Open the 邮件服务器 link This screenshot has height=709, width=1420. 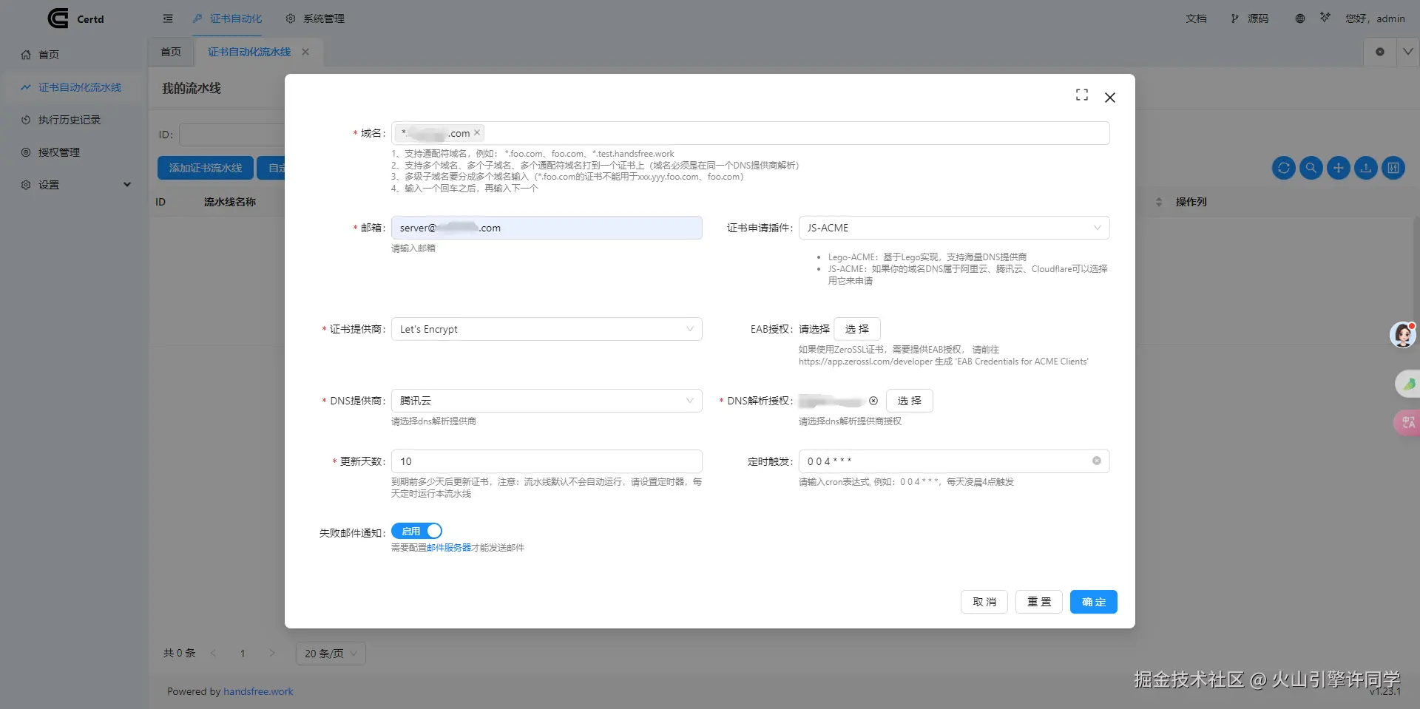[449, 548]
